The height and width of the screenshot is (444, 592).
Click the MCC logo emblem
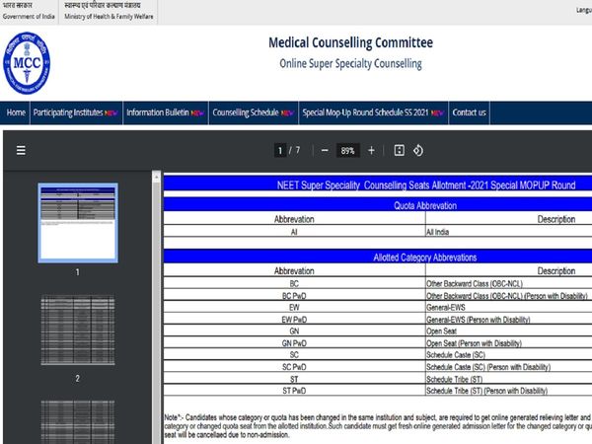[x=27, y=63]
